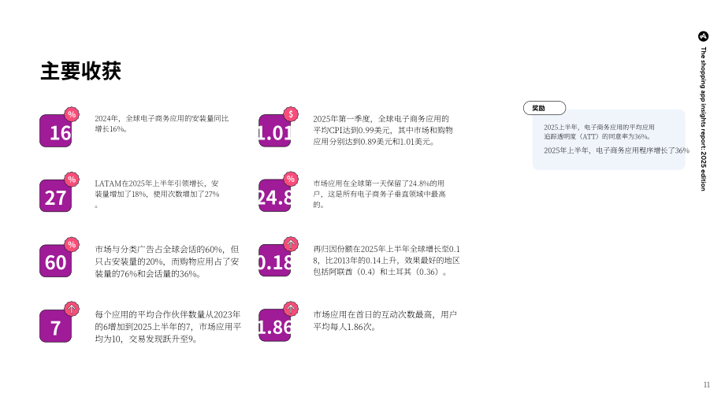Click the percent badge on 60 tile

[72, 244]
